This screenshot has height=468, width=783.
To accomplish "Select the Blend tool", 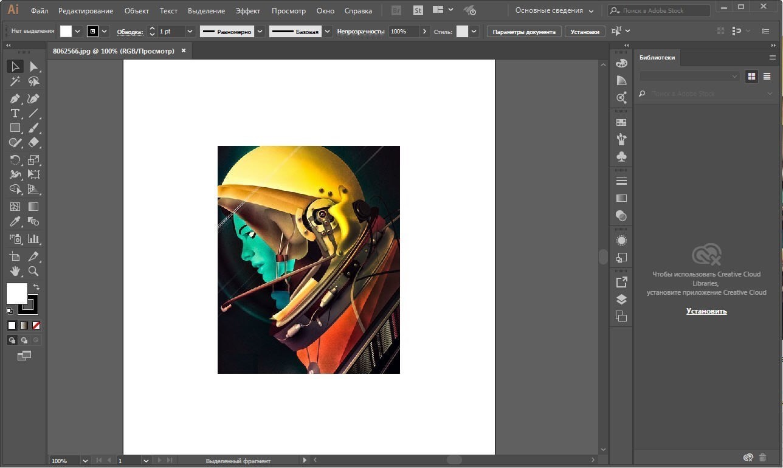I will (33, 222).
